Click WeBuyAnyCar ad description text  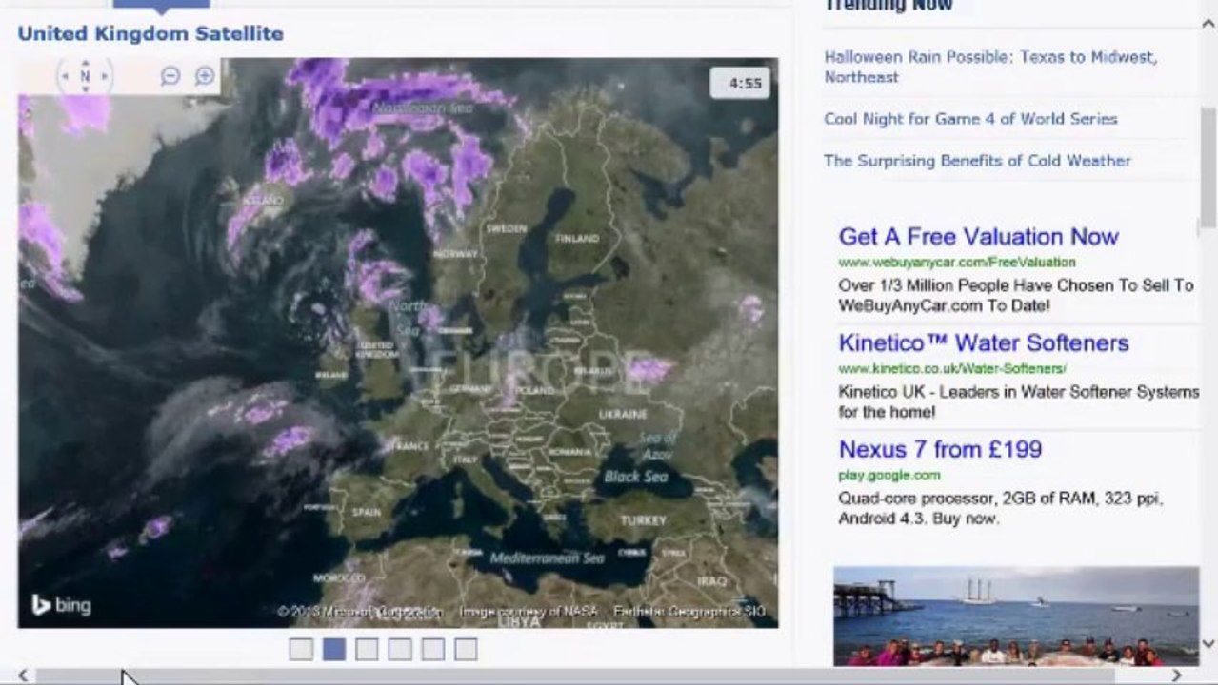(x=1016, y=295)
